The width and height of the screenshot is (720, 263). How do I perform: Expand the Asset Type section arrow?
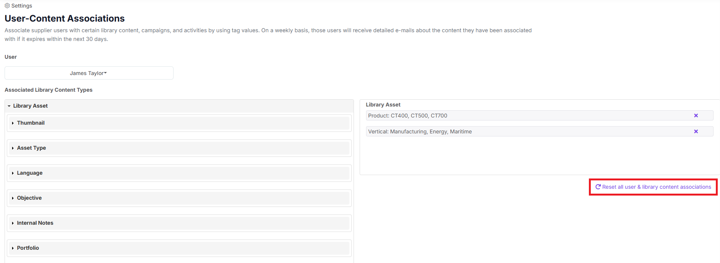(13, 148)
